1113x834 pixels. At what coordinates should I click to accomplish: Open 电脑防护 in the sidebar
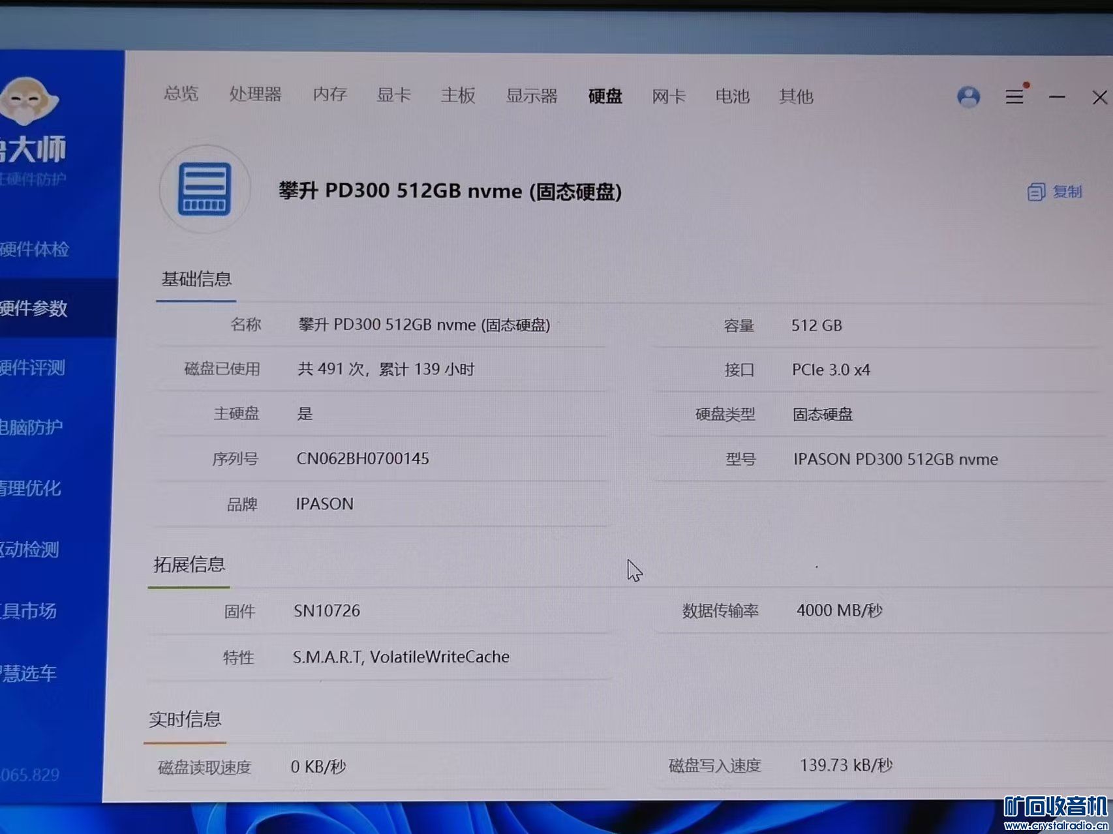pyautogui.click(x=31, y=427)
